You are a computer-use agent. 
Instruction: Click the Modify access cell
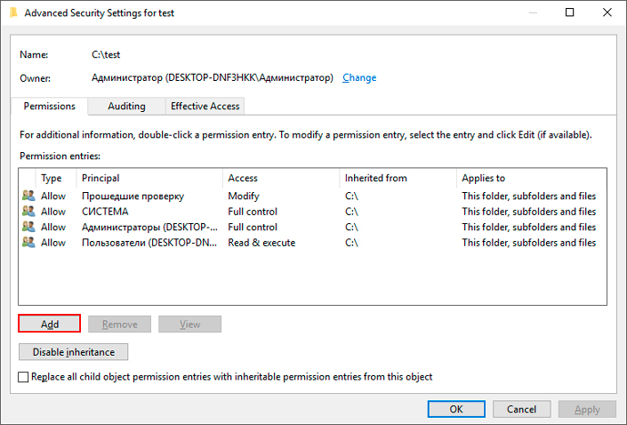(244, 196)
